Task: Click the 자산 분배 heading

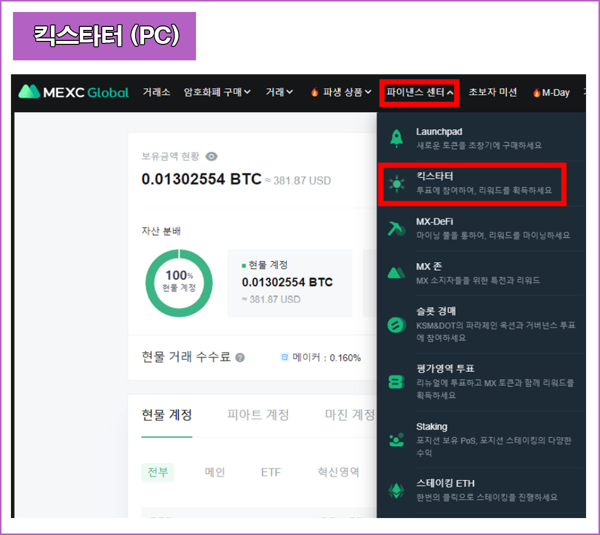Action: click(x=161, y=231)
